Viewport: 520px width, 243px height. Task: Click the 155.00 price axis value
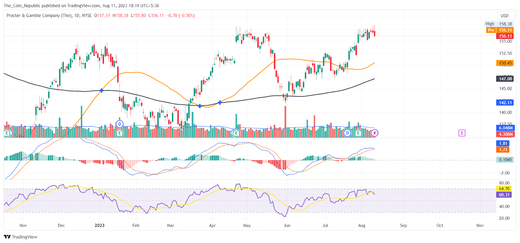click(x=505, y=41)
